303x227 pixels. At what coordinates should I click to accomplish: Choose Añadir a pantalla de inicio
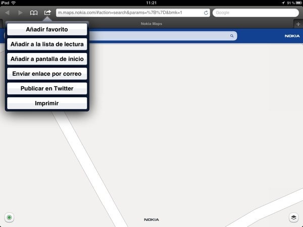[x=47, y=59]
